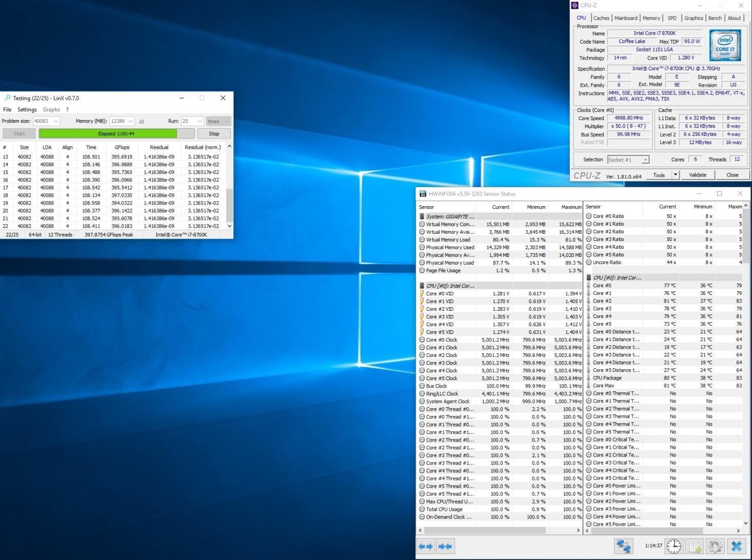This screenshot has height=560, width=752.
Task: Click the lightning icon beside Core #0 VID
Action: pyautogui.click(x=422, y=294)
